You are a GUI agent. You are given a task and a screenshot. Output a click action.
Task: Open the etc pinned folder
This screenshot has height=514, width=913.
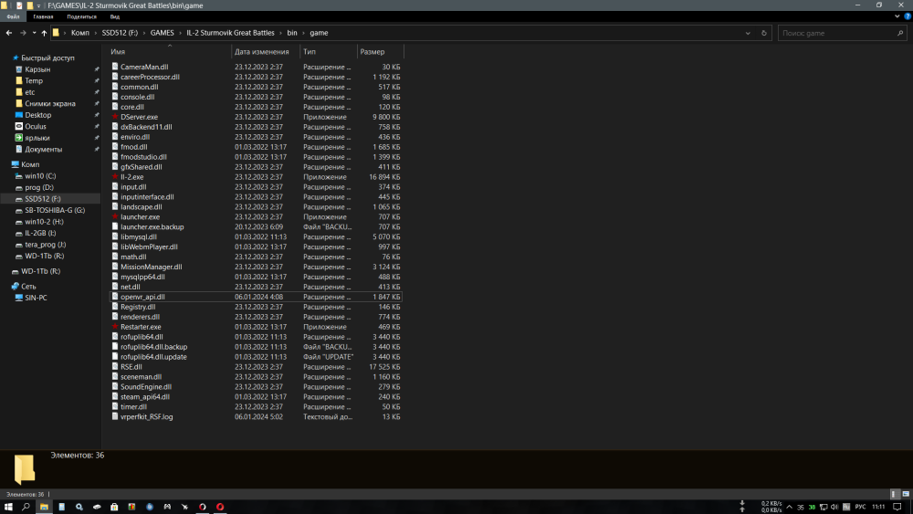30,92
